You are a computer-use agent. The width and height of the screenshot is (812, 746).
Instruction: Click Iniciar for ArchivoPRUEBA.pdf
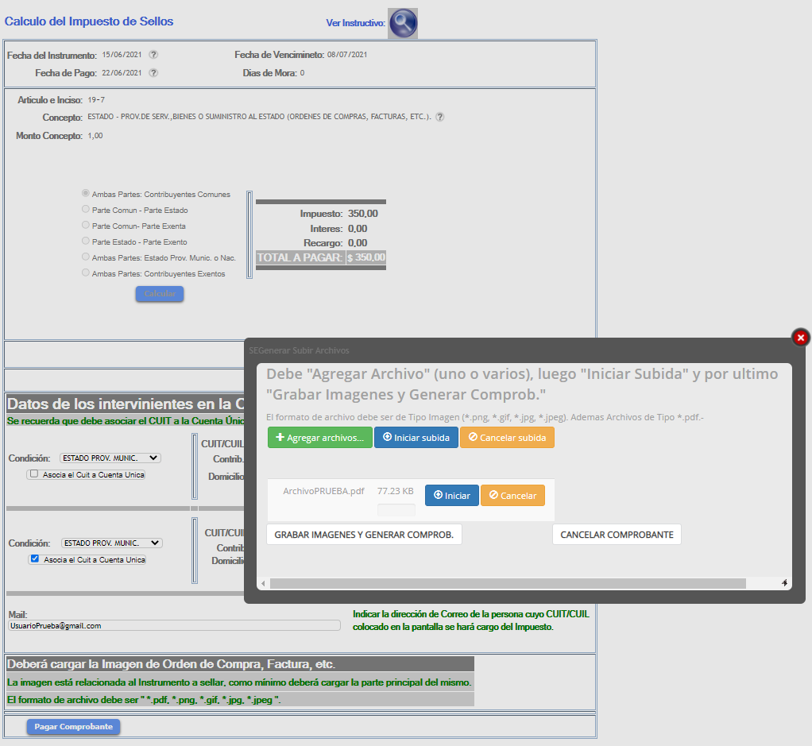[x=452, y=496]
